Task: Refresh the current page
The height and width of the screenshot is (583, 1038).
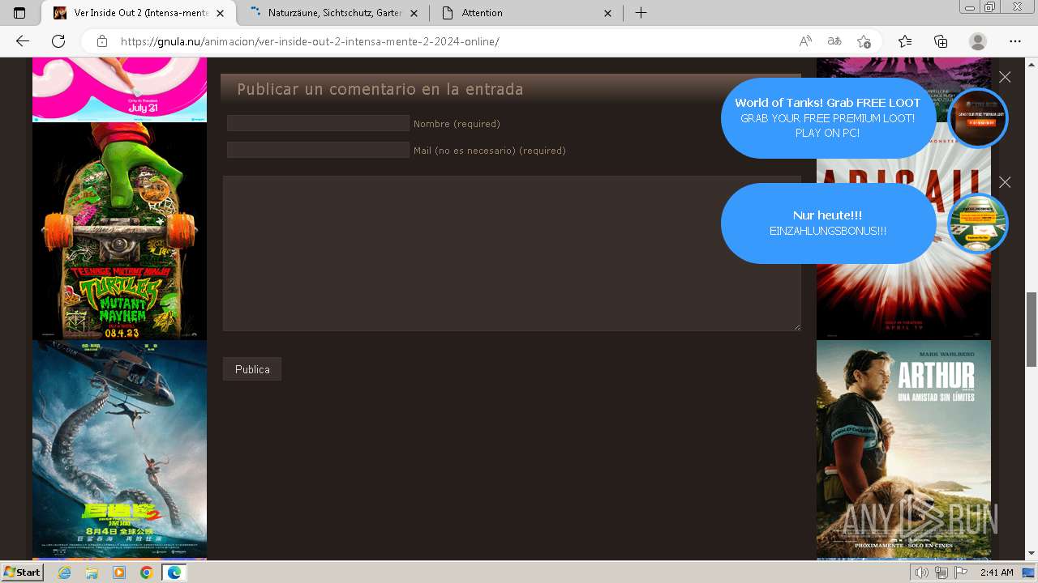Action: pyautogui.click(x=58, y=41)
